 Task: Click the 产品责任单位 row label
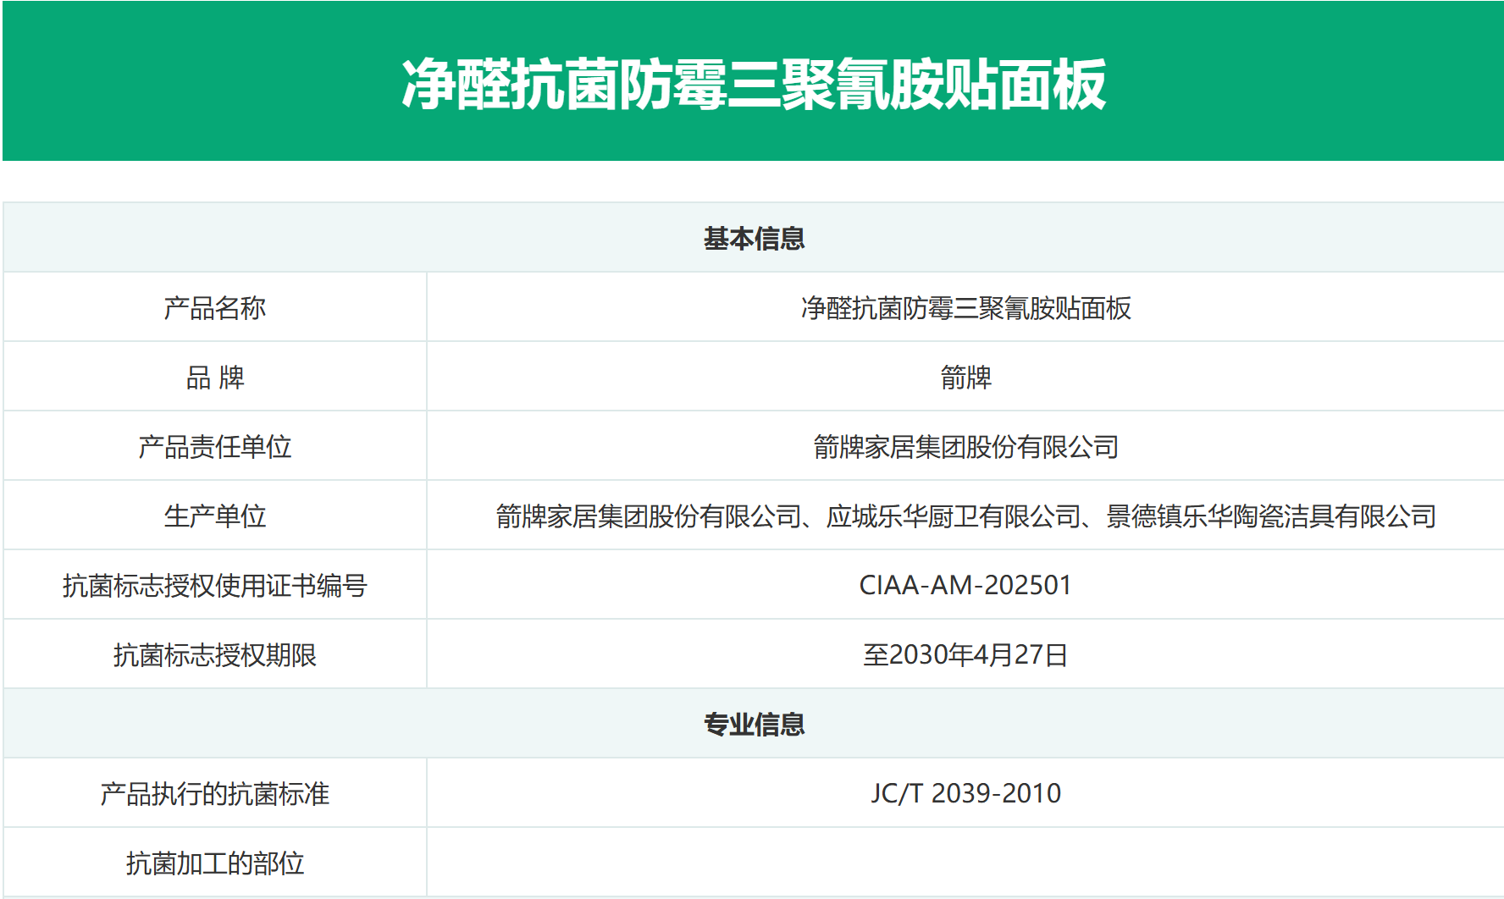[x=215, y=447]
